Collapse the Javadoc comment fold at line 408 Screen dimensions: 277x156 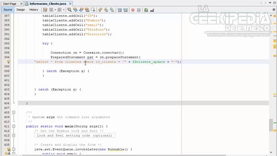click(13, 112)
